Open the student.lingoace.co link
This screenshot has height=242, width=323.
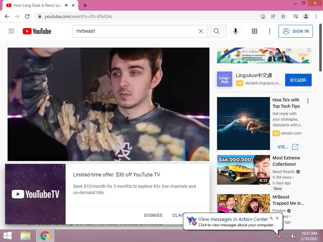click(x=263, y=83)
